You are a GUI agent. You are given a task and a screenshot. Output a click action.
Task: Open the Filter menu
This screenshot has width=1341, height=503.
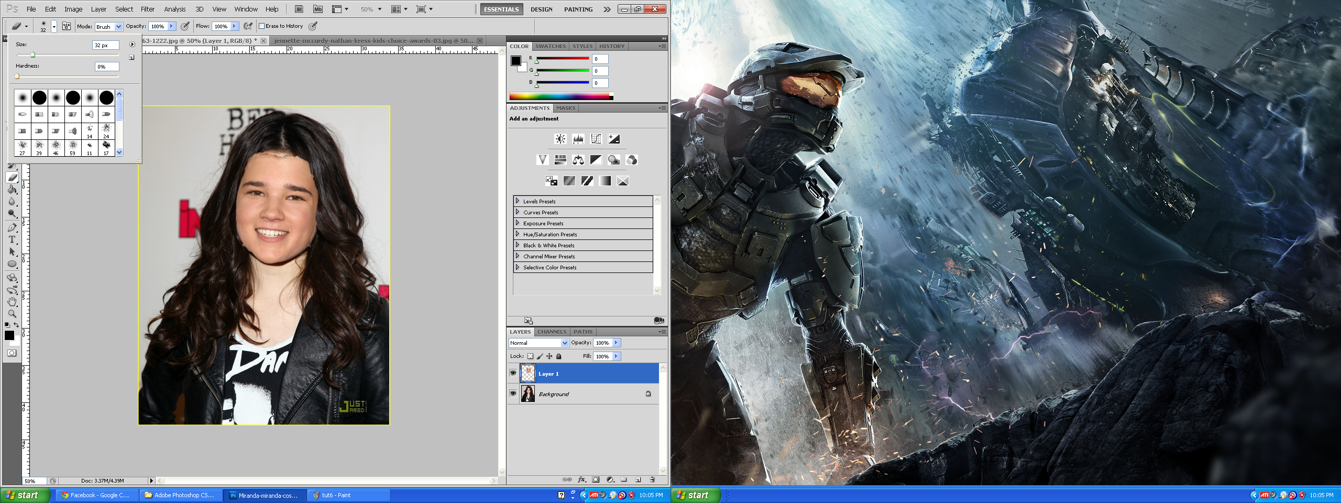point(148,9)
